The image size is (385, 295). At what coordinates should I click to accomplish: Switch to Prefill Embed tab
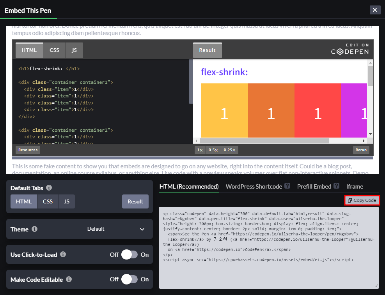pyautogui.click(x=314, y=187)
